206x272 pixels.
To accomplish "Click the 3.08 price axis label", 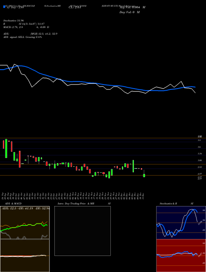I will [x=200, y=160].
